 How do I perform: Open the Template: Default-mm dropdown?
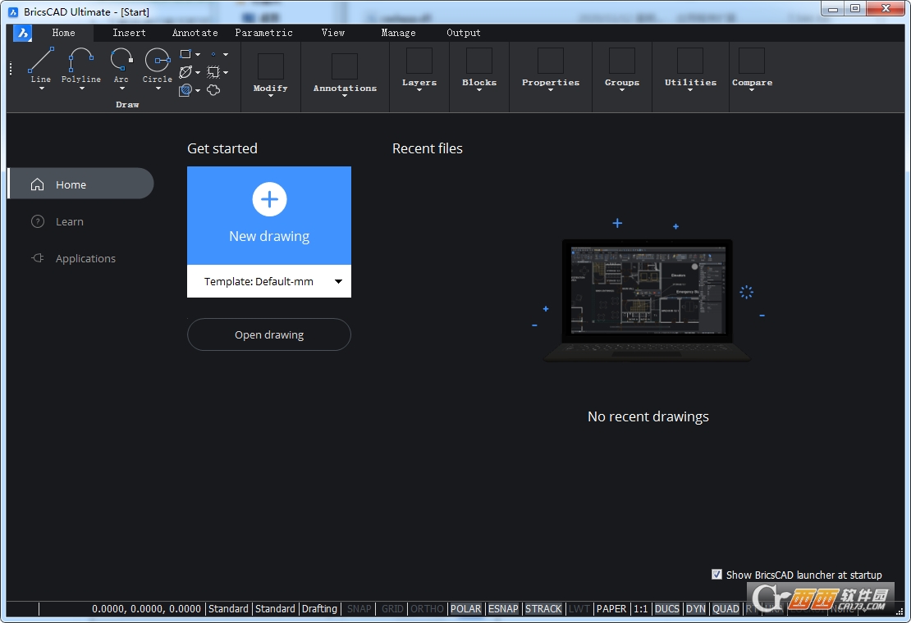[269, 281]
